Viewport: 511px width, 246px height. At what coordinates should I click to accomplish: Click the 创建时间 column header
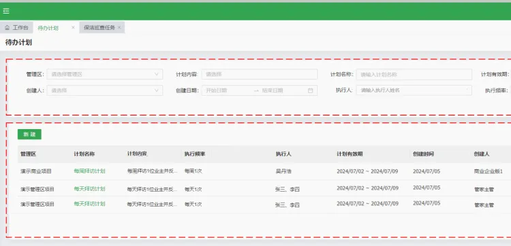[423, 154]
